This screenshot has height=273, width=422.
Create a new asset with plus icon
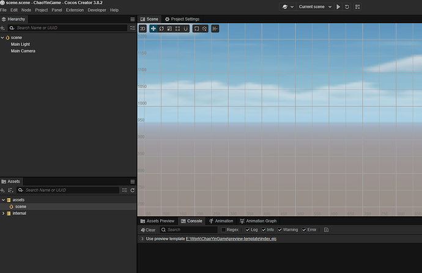coord(2,190)
